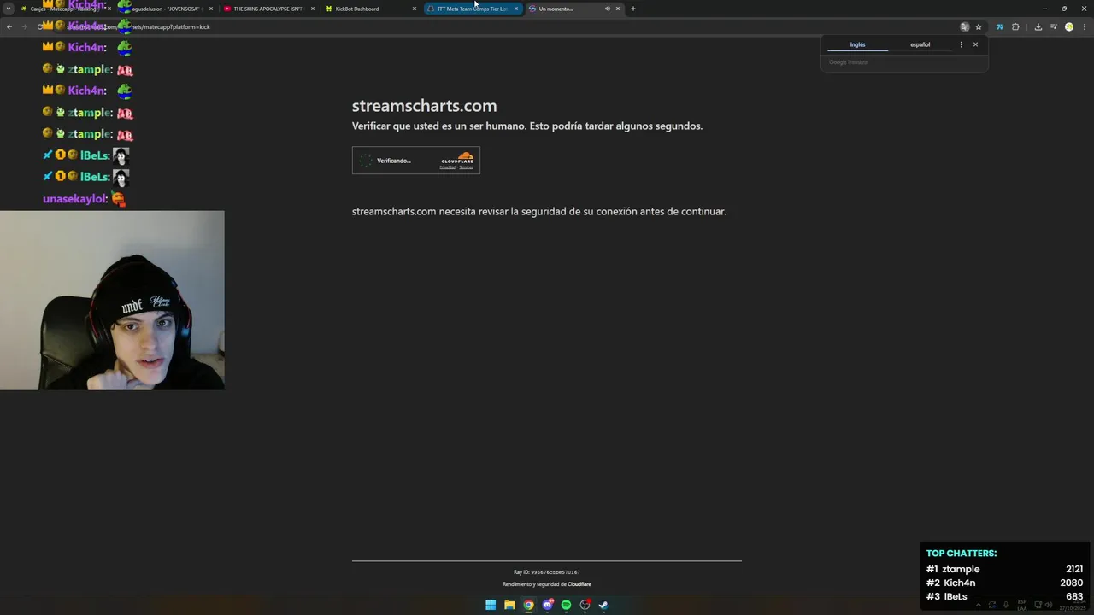Open translate popup three-dot options
This screenshot has height=615, width=1094.
(961, 44)
